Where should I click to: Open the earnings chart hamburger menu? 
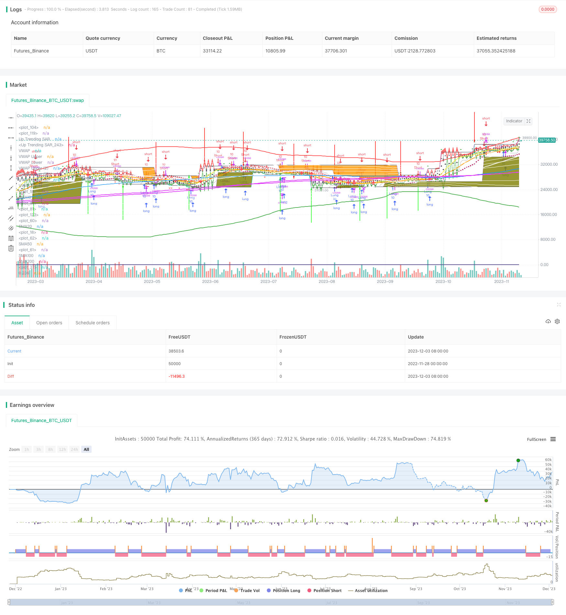553,439
